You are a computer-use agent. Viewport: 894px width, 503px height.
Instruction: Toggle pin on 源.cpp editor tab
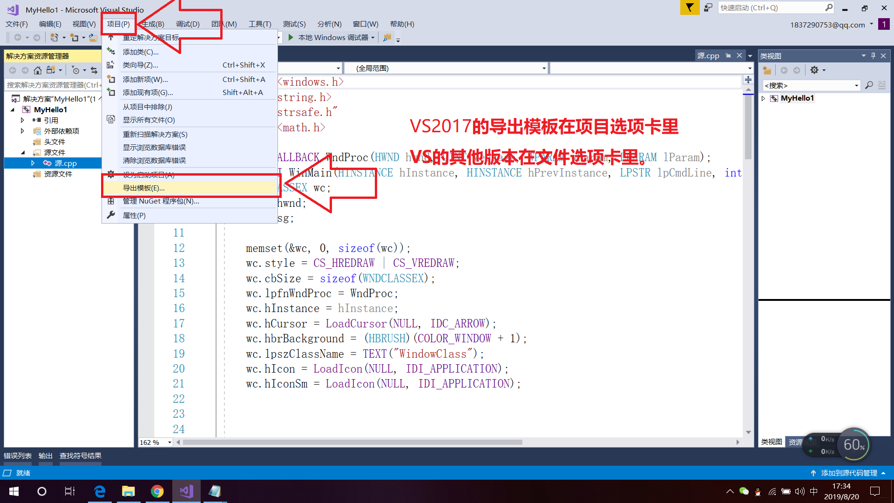(x=728, y=56)
